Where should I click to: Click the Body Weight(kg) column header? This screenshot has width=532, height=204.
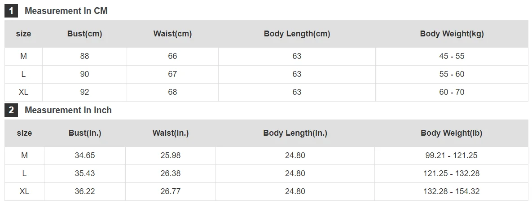[452, 34]
